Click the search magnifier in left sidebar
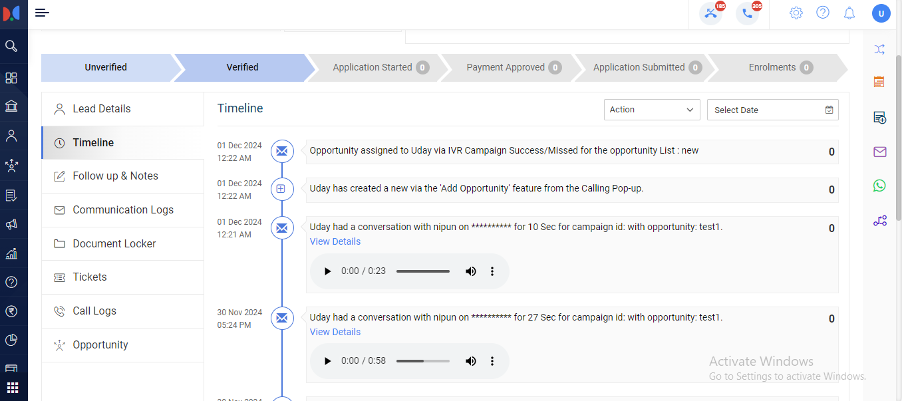 11,46
